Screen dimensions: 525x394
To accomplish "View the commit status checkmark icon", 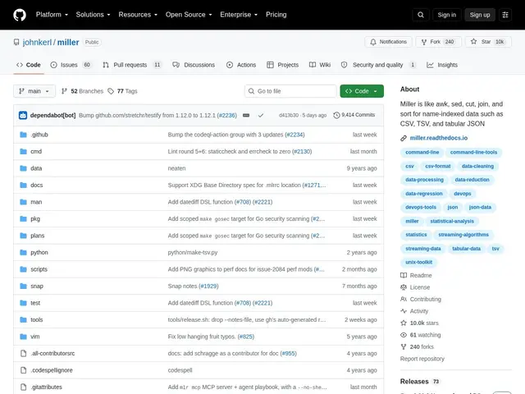I will pyautogui.click(x=261, y=115).
